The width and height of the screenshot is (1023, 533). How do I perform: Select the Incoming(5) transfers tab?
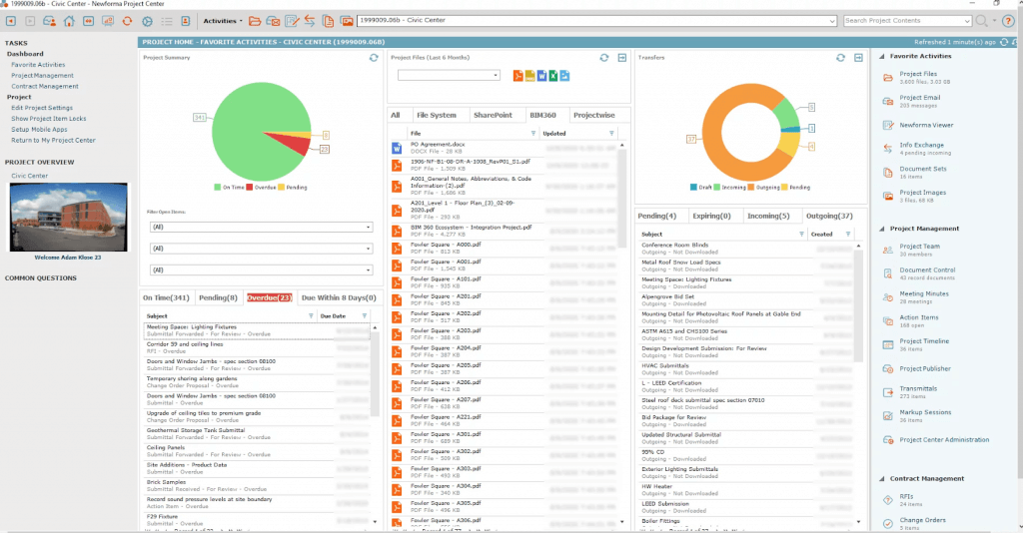[768, 217]
